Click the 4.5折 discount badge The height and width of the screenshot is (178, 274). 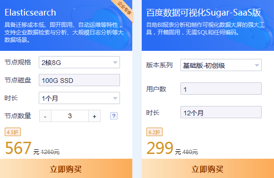(x=13, y=132)
